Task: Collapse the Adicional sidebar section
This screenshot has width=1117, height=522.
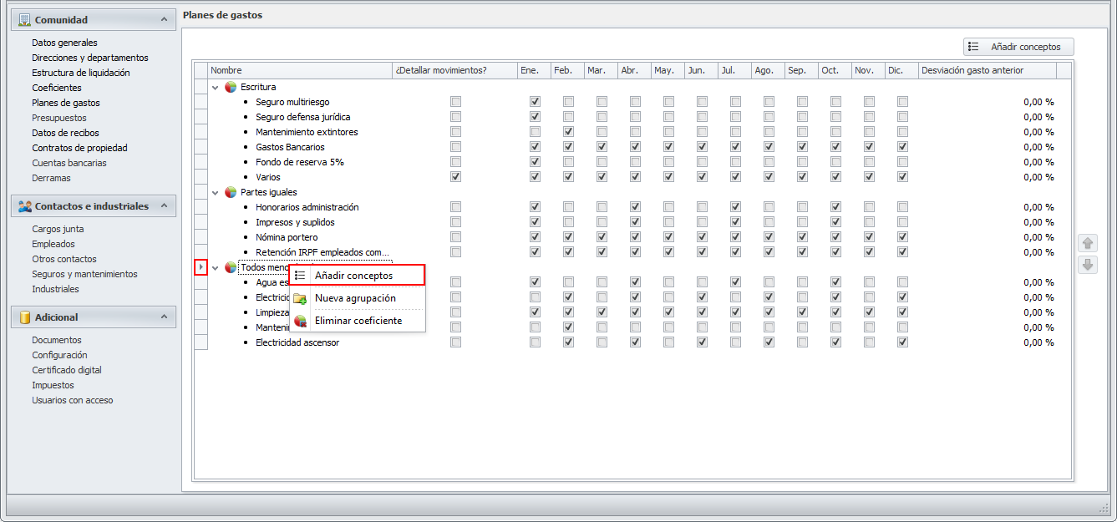Action: pos(164,317)
